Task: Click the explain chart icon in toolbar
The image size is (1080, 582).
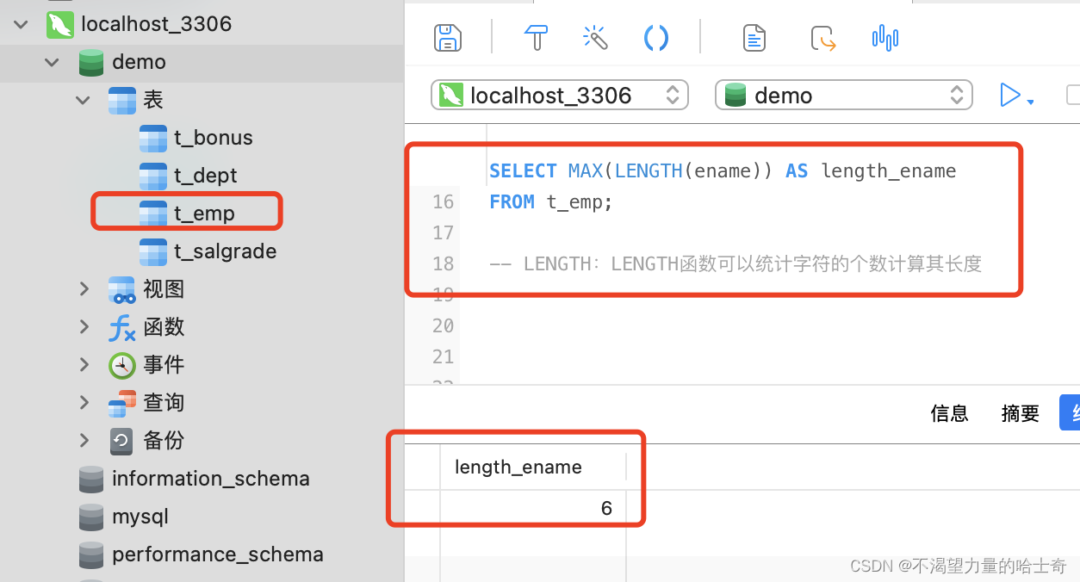Action: [884, 38]
